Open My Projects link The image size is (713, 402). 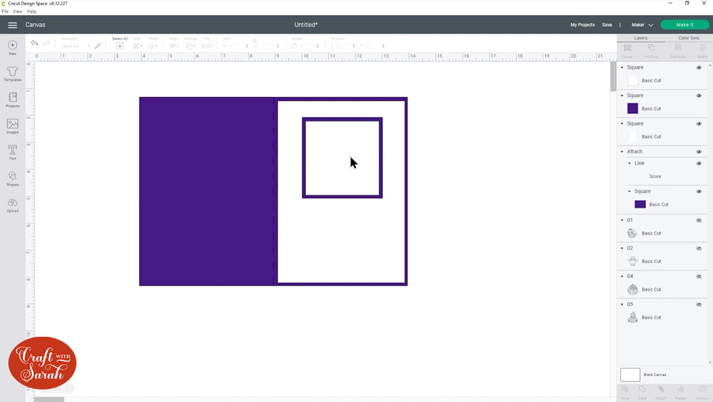click(582, 25)
